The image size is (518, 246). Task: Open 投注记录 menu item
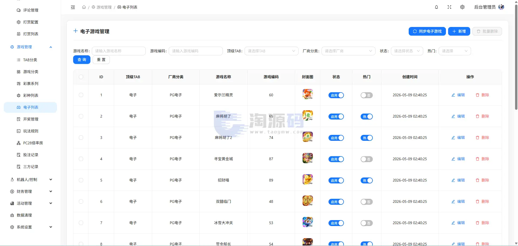point(30,155)
